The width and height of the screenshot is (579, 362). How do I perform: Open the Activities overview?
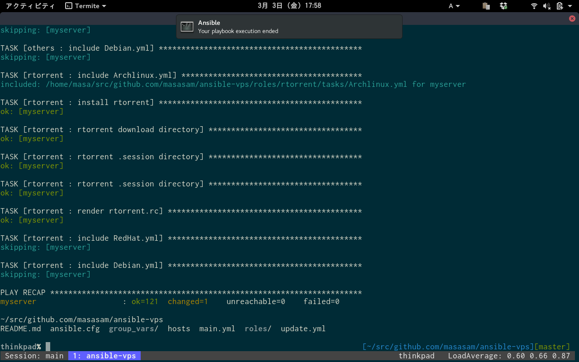(x=30, y=6)
